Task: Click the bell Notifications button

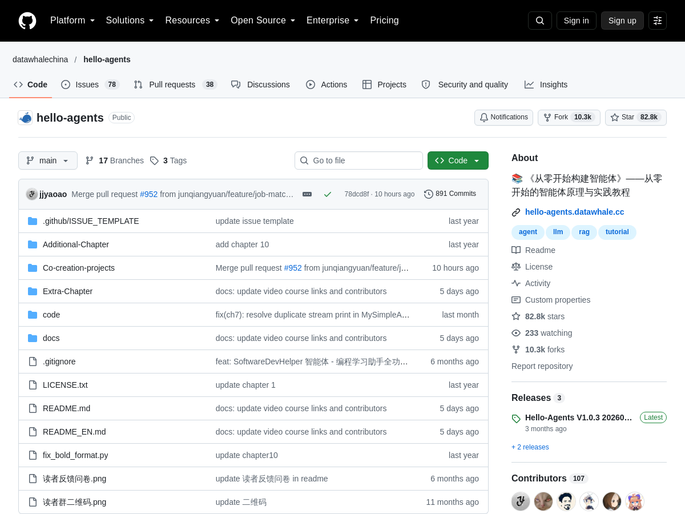Action: point(503,118)
